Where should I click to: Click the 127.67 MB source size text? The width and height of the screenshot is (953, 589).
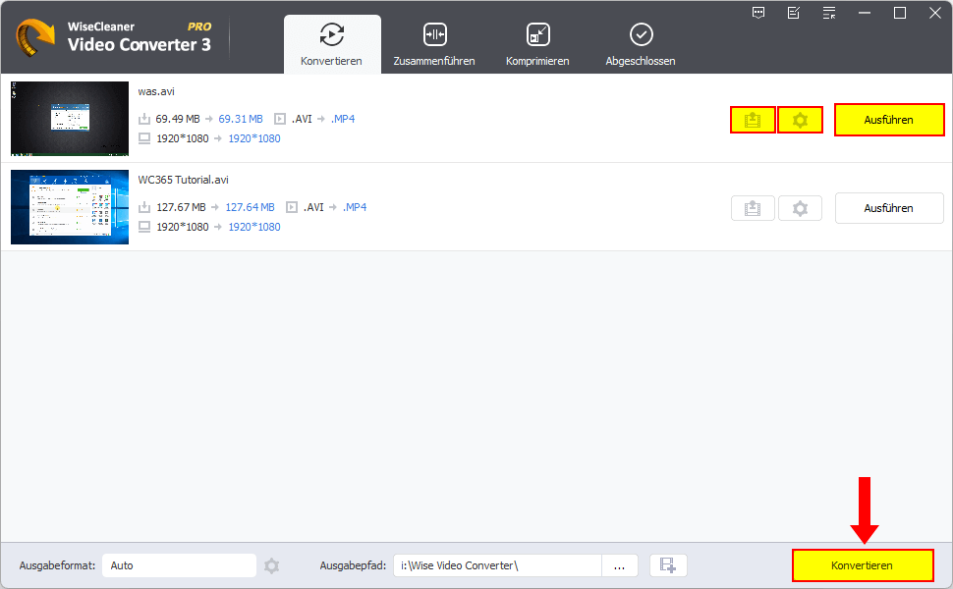(x=181, y=207)
